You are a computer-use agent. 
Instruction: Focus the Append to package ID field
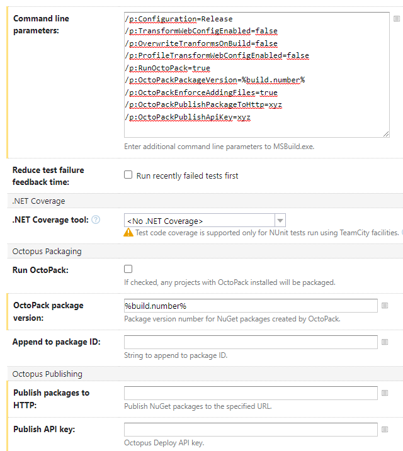tap(251, 342)
